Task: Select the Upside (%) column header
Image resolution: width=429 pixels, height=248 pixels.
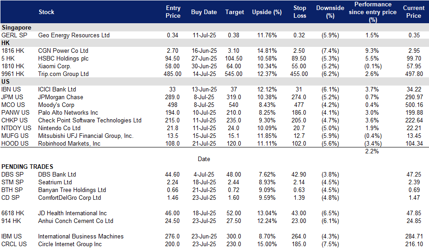Action: tap(267, 12)
